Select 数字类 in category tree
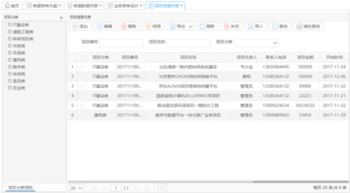 point(19,67)
